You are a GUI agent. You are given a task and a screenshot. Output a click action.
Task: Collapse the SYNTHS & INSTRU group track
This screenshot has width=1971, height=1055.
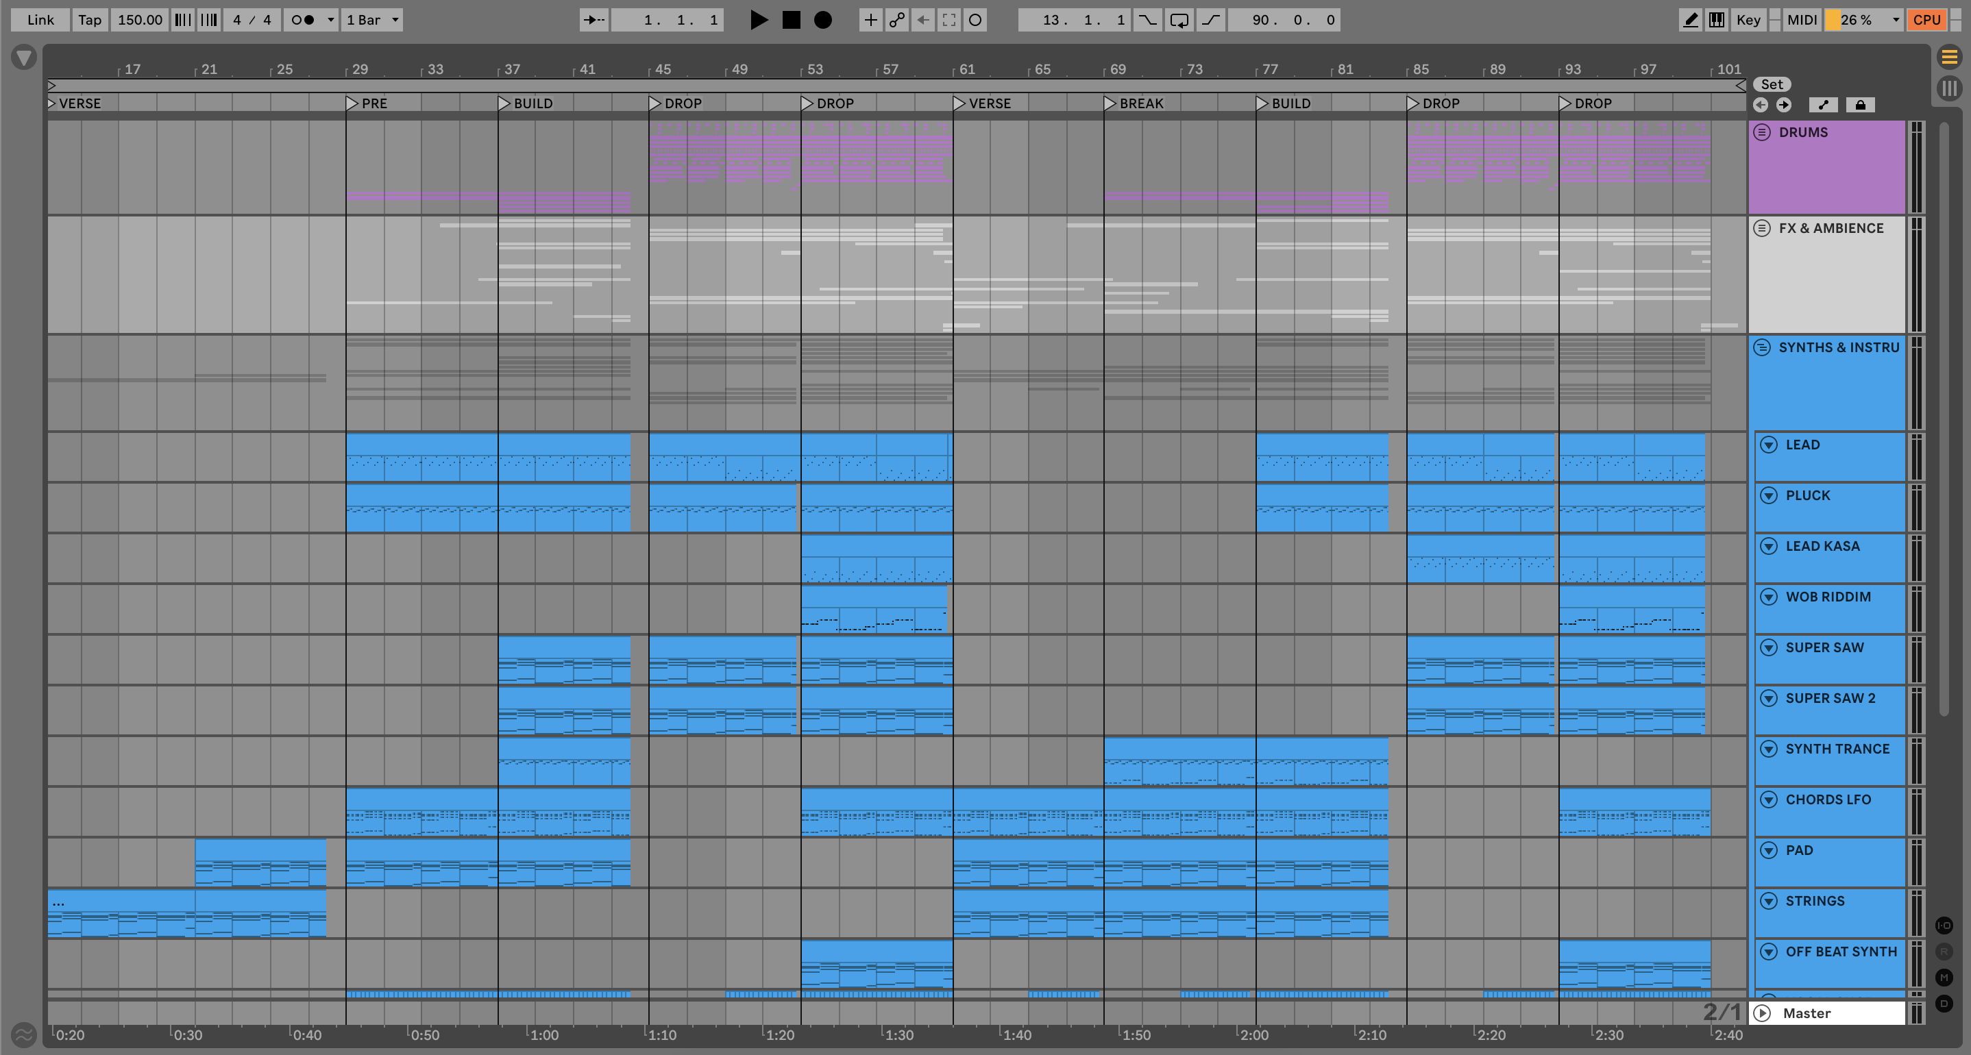click(1761, 347)
